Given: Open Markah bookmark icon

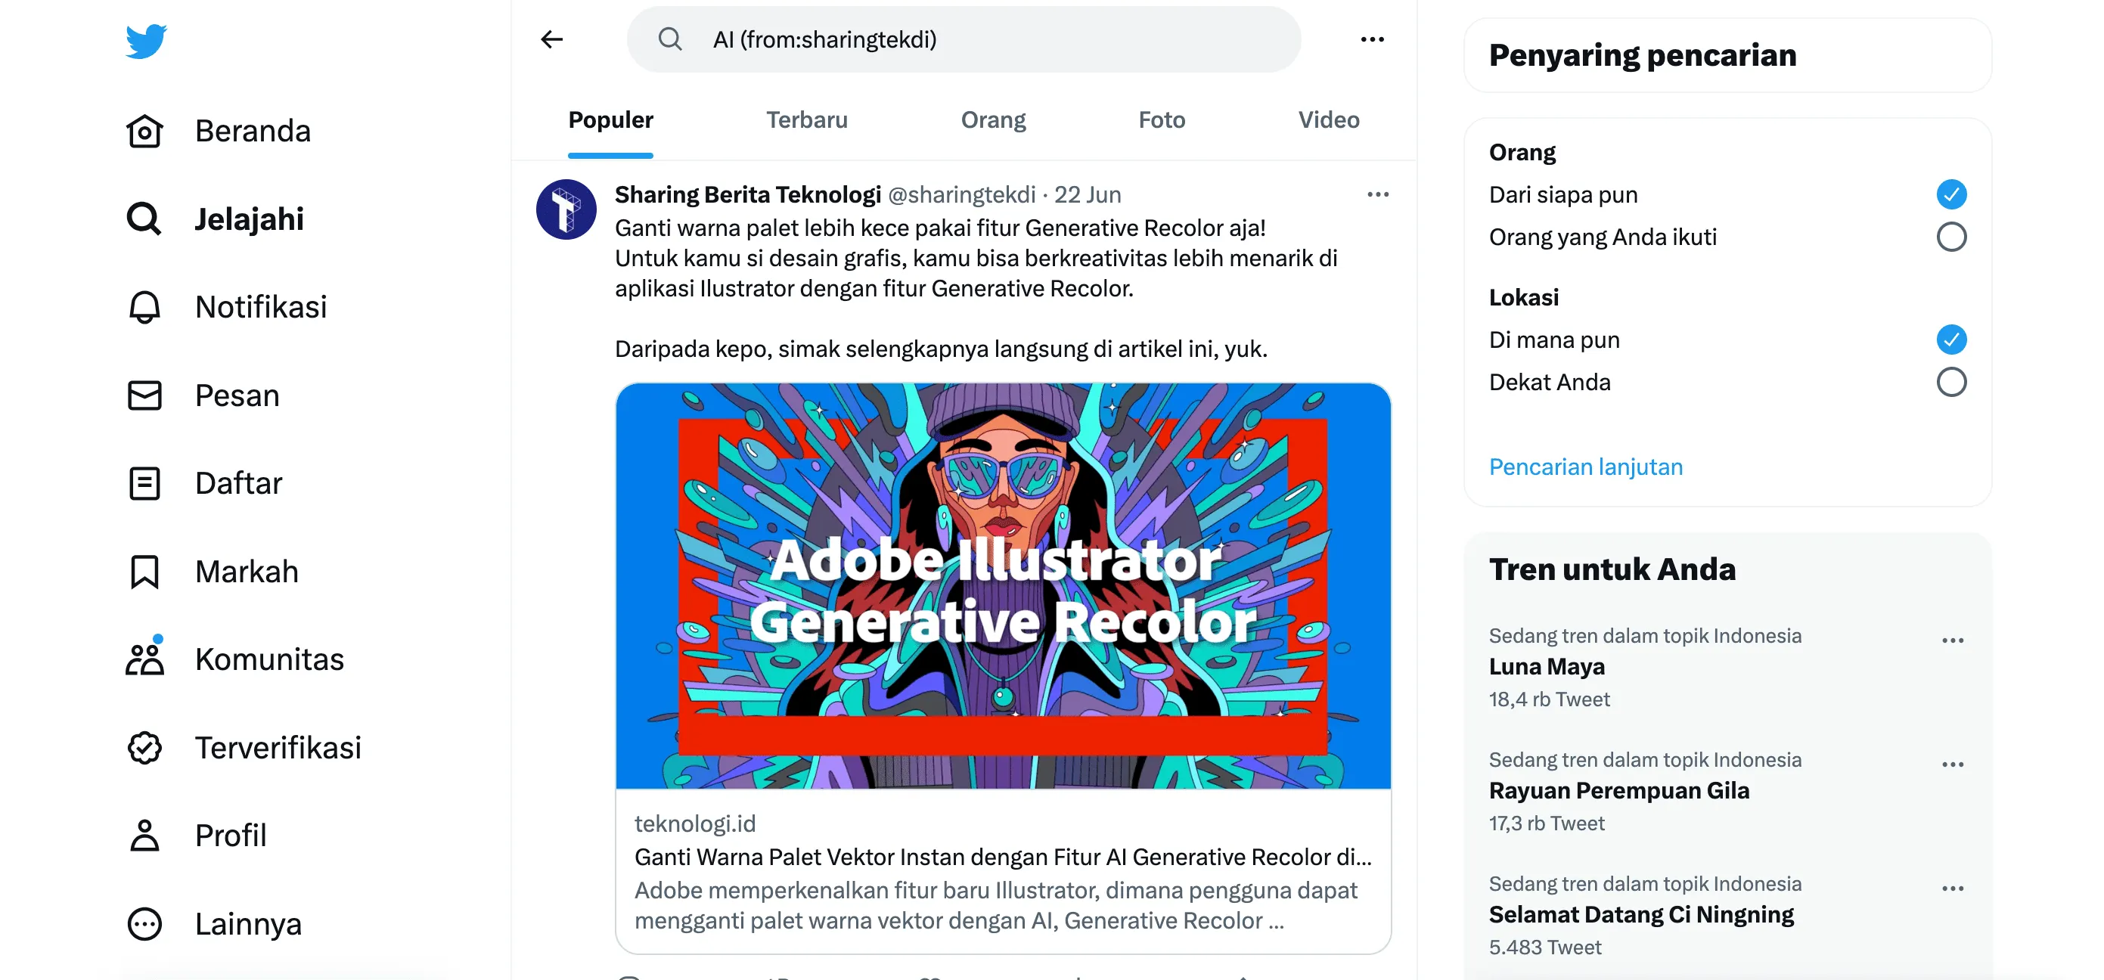Looking at the screenshot, I should [x=144, y=572].
